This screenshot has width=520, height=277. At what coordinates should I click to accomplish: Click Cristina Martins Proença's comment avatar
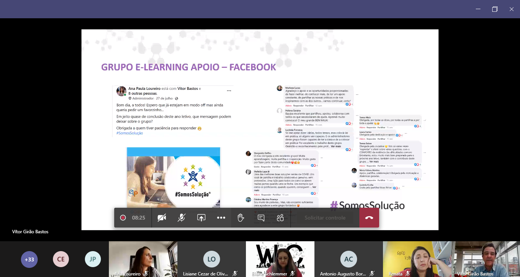[248, 200]
